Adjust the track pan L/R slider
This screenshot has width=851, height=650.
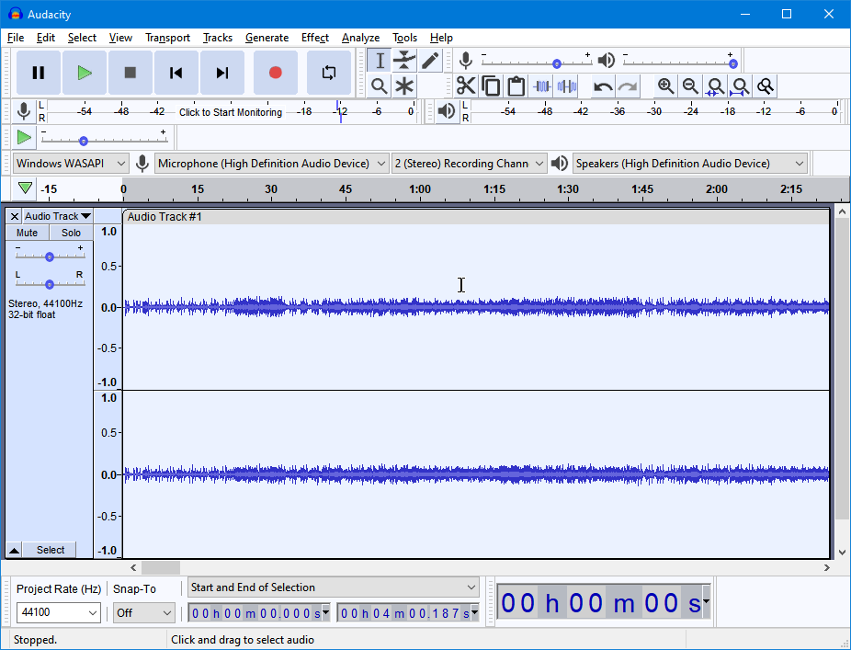(50, 284)
